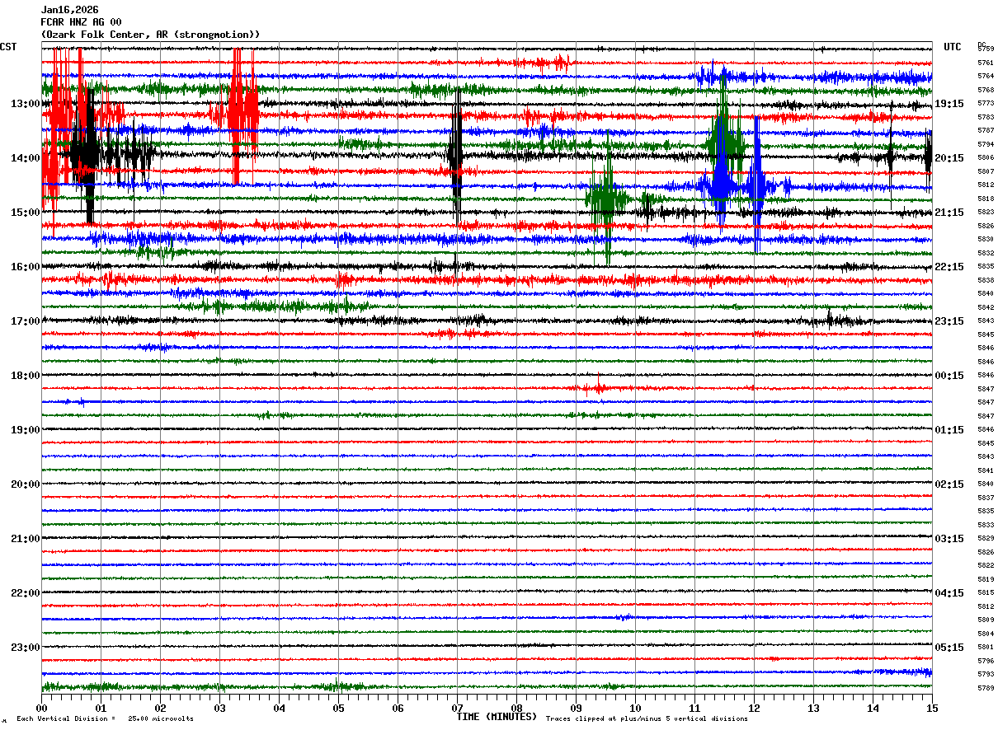This screenshot has width=998, height=730.
Task: Select the 19:00 CST time label
Action: click(x=25, y=430)
